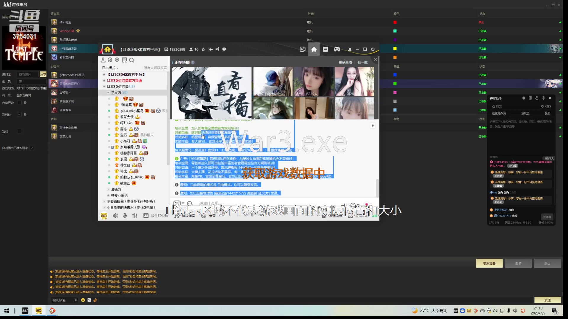Click 分享 button next to room name
Image resolution: width=568 pixels, height=319 pixels.
click(43, 74)
